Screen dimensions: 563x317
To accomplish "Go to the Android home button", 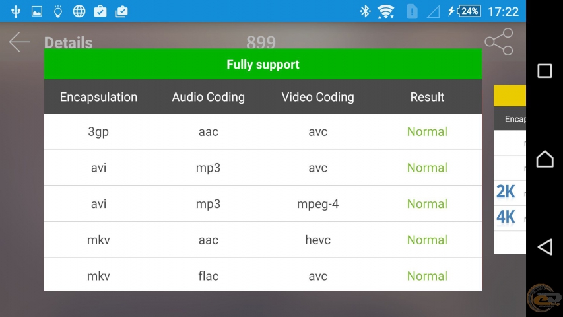I will tap(545, 159).
